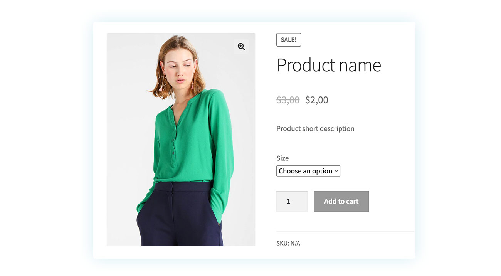Click the $2,00 sale price
This screenshot has width=501, height=276.
click(317, 100)
